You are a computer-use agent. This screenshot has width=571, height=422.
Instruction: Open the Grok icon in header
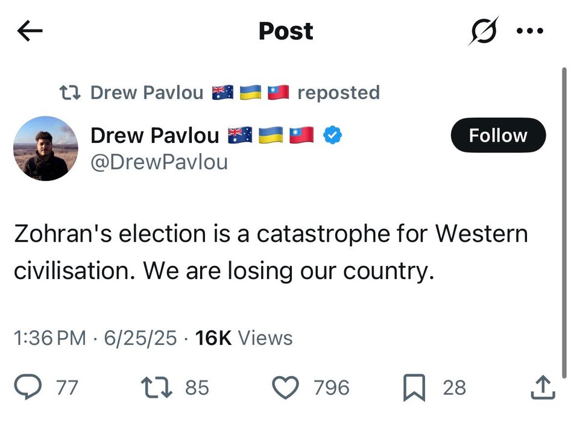[483, 31]
